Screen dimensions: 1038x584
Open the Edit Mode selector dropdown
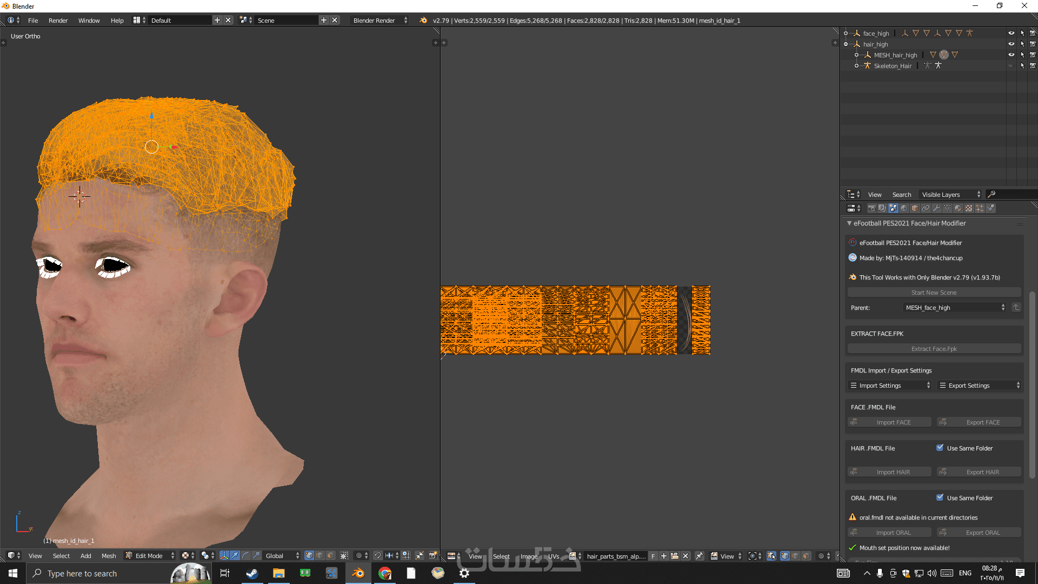150,555
